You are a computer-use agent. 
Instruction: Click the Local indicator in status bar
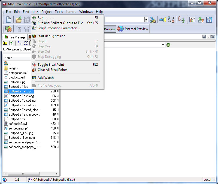coord(207,180)
